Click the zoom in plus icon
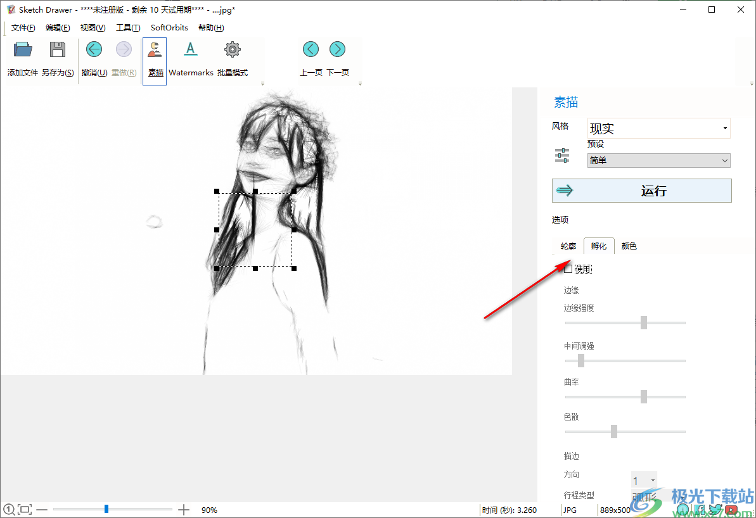The image size is (756, 518). [184, 509]
